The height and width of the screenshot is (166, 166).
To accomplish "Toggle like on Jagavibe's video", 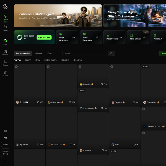I will point(134,102).
